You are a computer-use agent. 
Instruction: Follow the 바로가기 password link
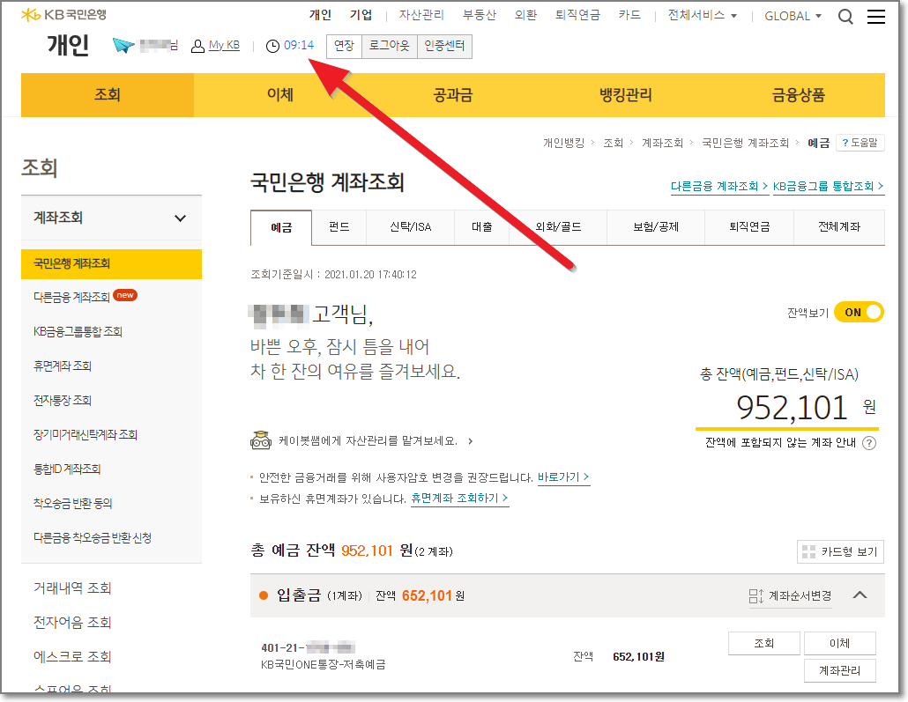pyautogui.click(x=563, y=477)
